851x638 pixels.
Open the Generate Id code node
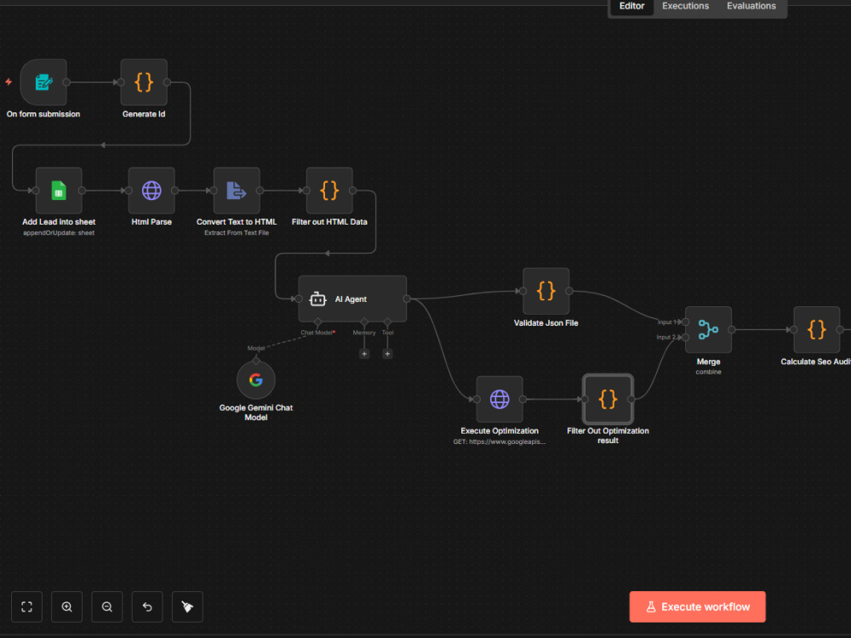(x=144, y=83)
